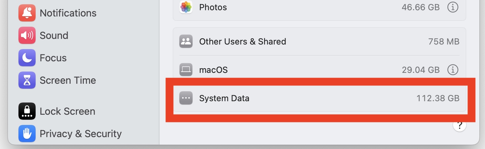The width and height of the screenshot is (485, 149).
Task: Click the red Notifications bell icon
Action: coord(27,13)
